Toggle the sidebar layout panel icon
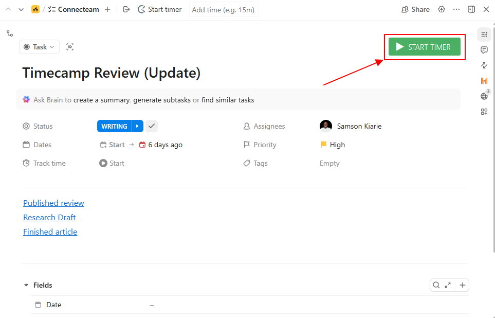Image resolution: width=495 pixels, height=318 pixels. coord(471,9)
